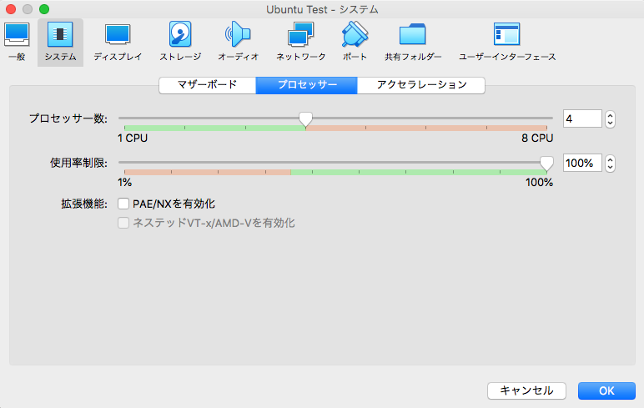The height and width of the screenshot is (408, 644).
Task: Open the ストレージ settings icon
Action: [180, 42]
